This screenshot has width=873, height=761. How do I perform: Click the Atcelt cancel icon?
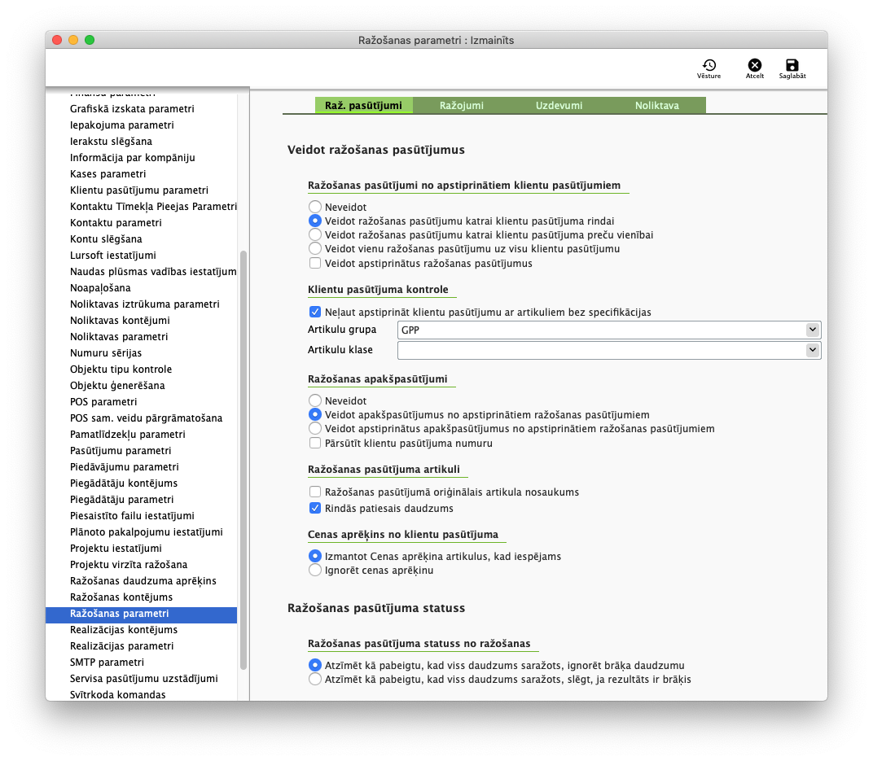[x=754, y=67]
